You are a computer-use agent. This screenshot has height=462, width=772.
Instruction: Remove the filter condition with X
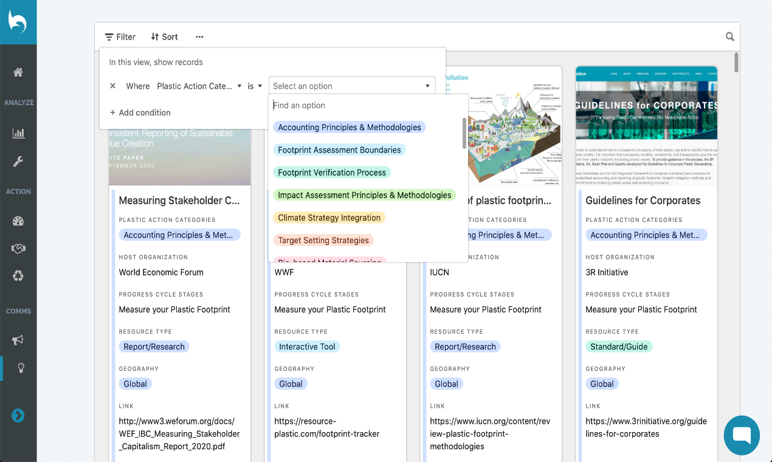[112, 86]
